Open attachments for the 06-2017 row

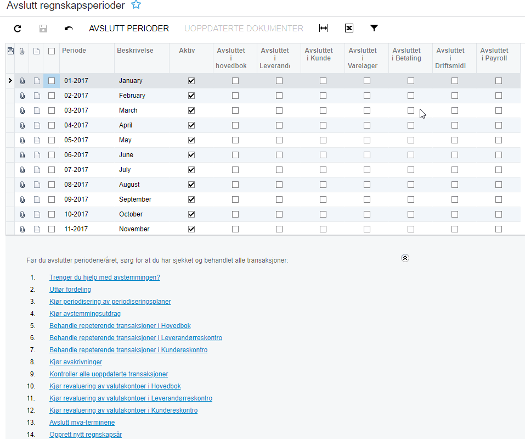pyautogui.click(x=22, y=155)
